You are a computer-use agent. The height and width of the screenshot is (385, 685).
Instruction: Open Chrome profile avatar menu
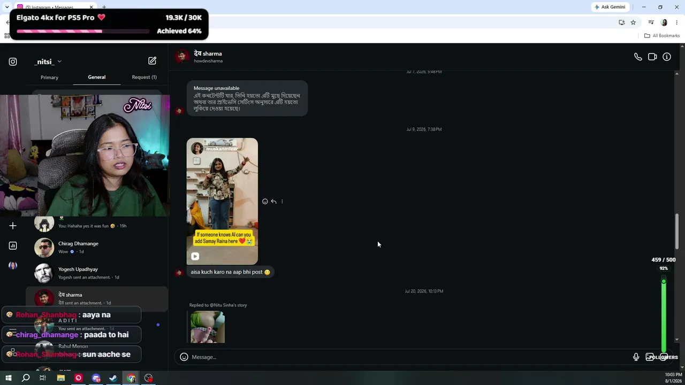tap(664, 22)
